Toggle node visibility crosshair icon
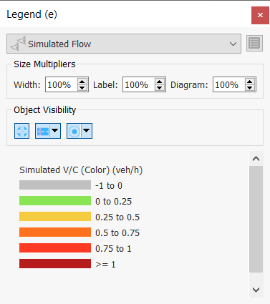 [21, 131]
